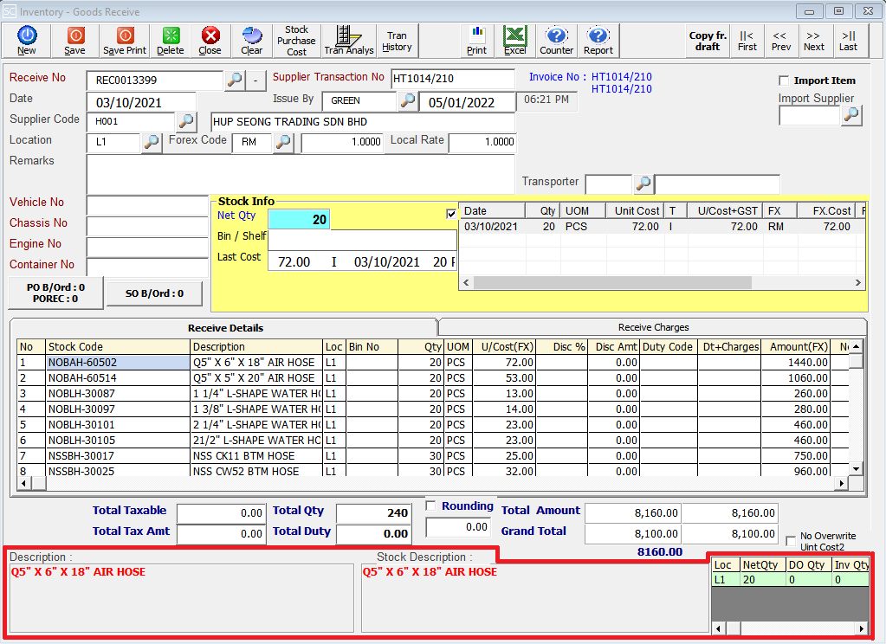Image resolution: width=886 pixels, height=644 pixels.
Task: Open Issue By lookup magnifier
Action: [407, 100]
